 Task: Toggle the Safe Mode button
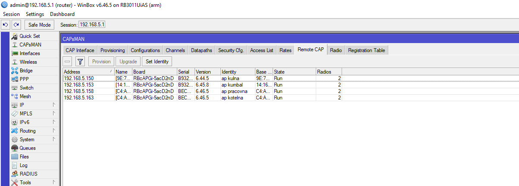pos(40,25)
